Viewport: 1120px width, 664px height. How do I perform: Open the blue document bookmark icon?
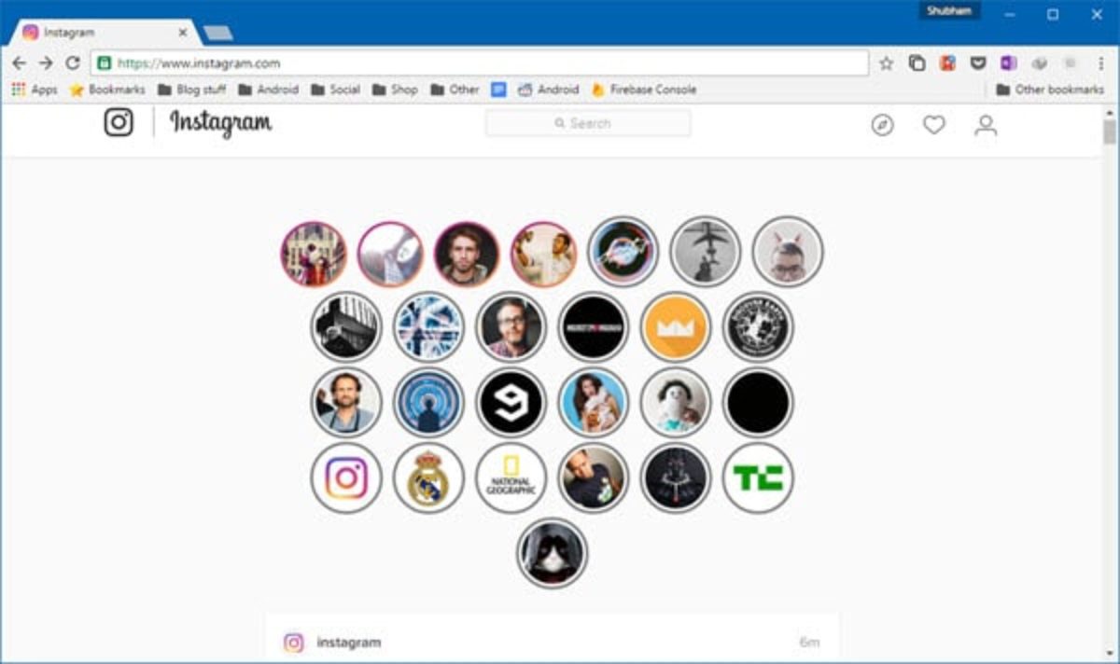coord(498,90)
